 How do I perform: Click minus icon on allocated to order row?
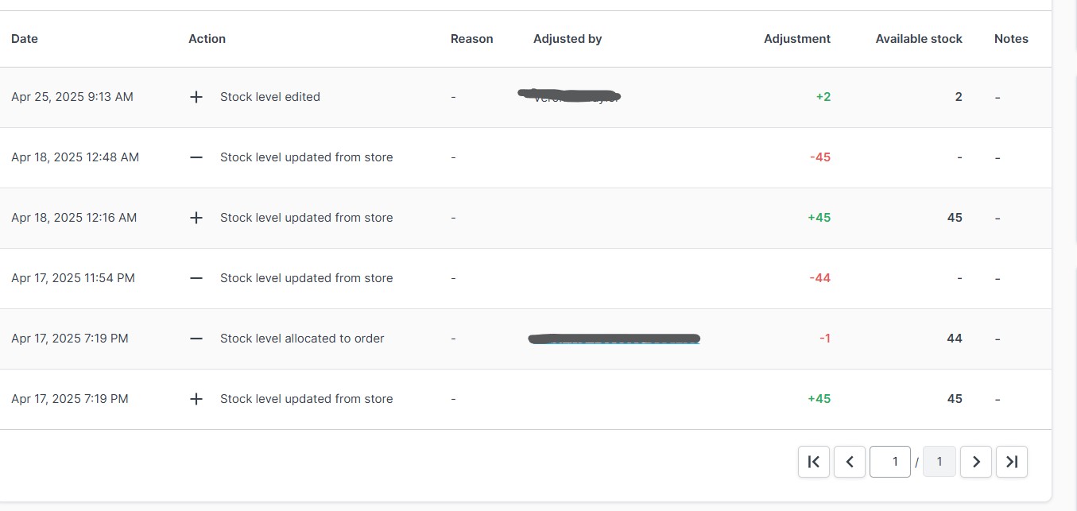click(196, 339)
